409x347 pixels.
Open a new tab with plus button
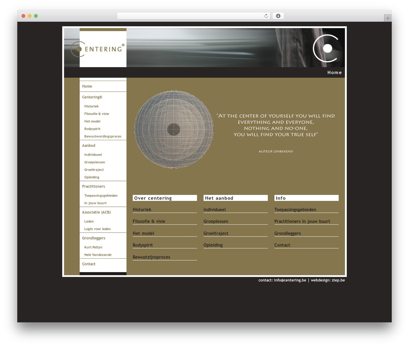[x=388, y=18]
